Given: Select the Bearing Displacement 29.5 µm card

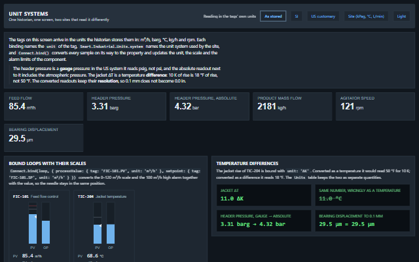Looking at the screenshot, I should point(44,138).
